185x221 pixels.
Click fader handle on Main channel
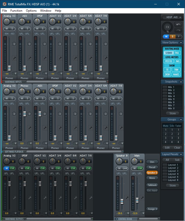[137, 200]
